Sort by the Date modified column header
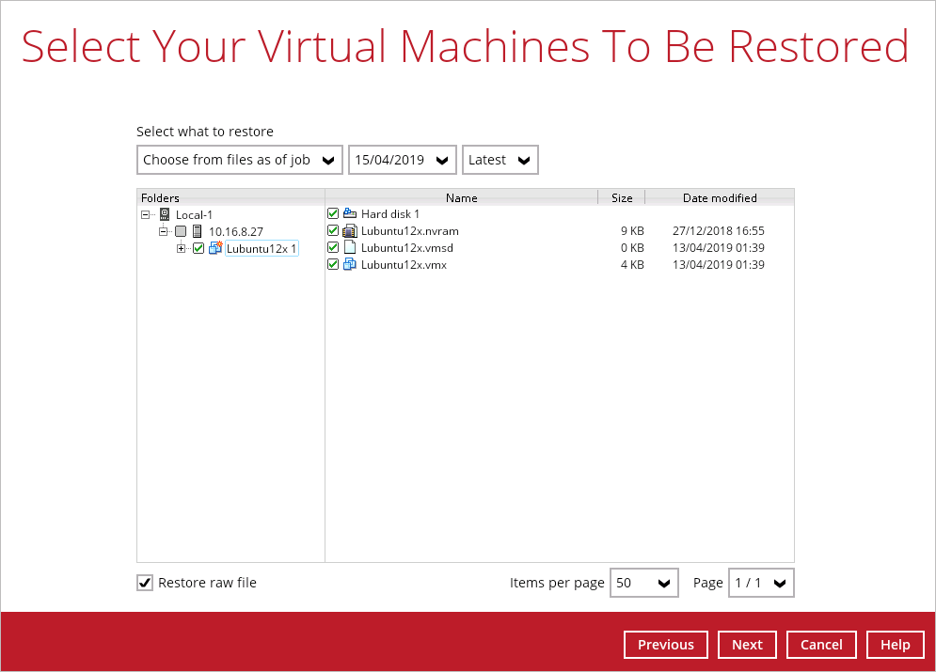Viewport: 936px width, 672px height. (x=720, y=197)
